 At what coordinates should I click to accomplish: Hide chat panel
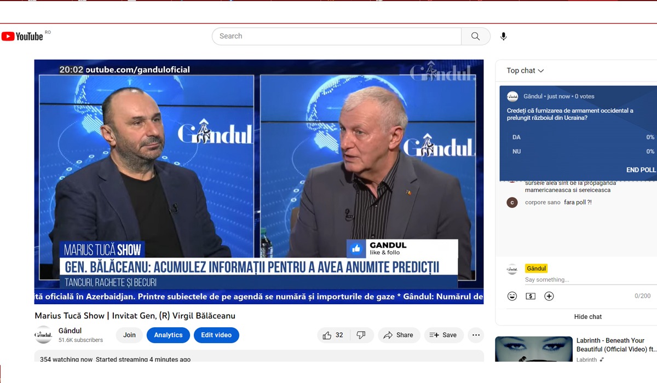588,317
